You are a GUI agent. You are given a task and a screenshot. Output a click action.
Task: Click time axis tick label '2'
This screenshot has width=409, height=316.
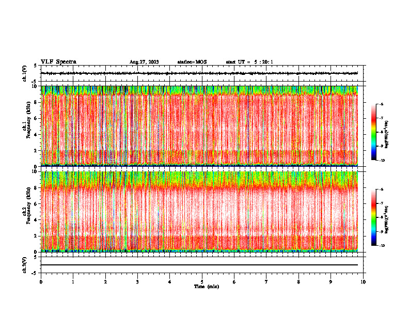(105, 282)
